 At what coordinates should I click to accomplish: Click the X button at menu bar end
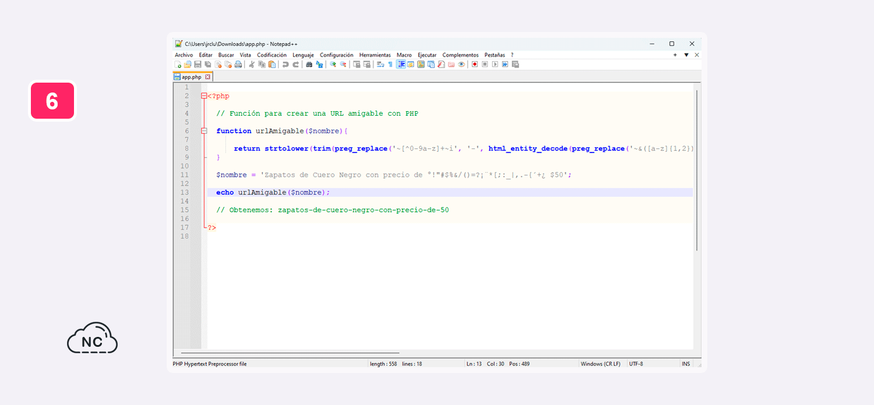697,55
